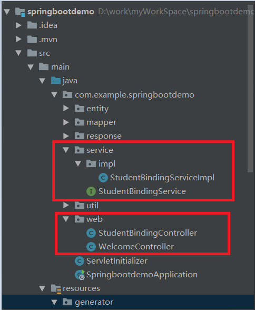Collapse the generator folder arrow
The width and height of the screenshot is (255, 310).
point(54,302)
